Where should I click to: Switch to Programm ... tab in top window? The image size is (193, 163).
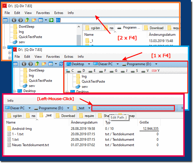129,27
